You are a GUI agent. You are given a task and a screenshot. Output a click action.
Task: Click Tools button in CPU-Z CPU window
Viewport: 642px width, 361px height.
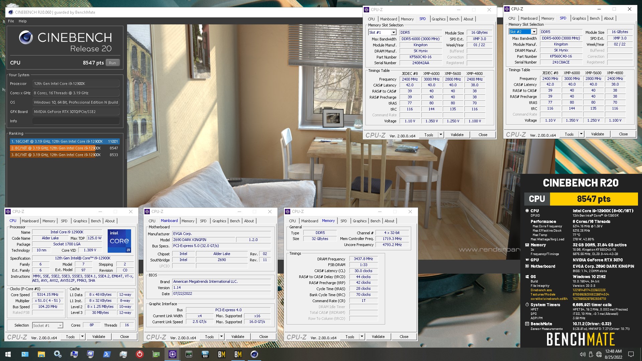[70, 337]
